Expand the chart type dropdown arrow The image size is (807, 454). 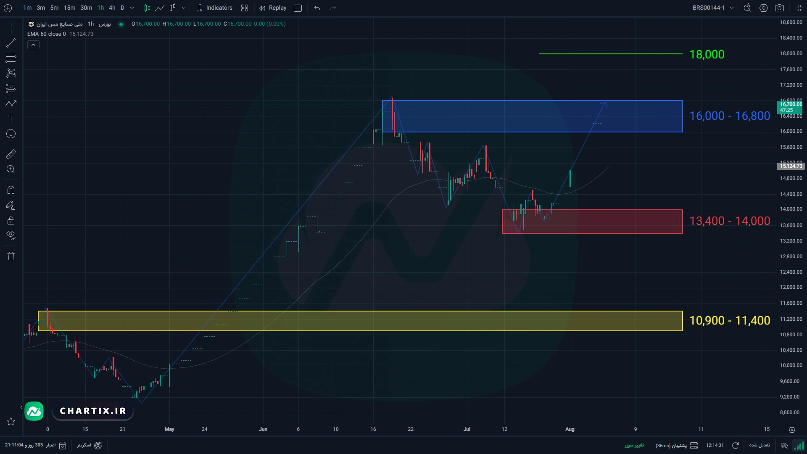[x=184, y=8]
